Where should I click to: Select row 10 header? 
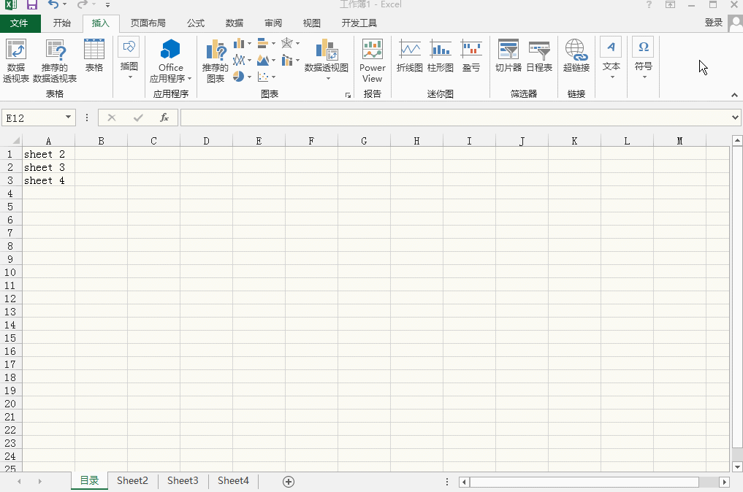click(x=10, y=272)
